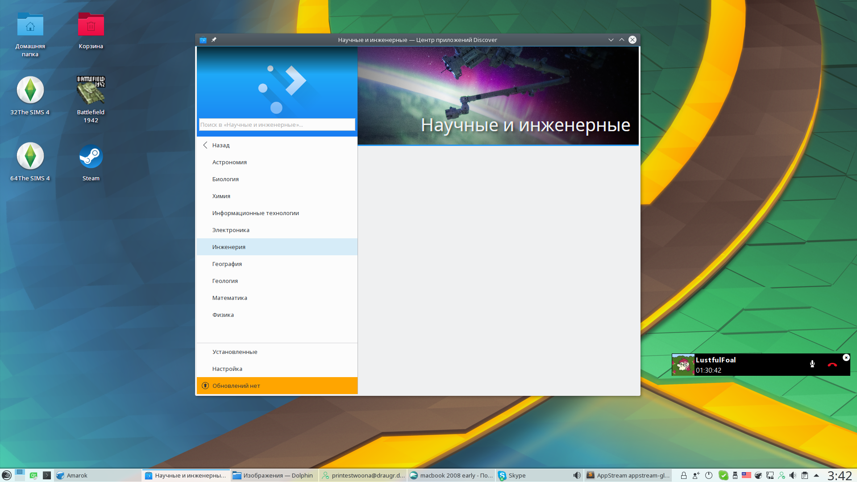
Task: Click the power/shutdown tray icon
Action: tap(709, 475)
